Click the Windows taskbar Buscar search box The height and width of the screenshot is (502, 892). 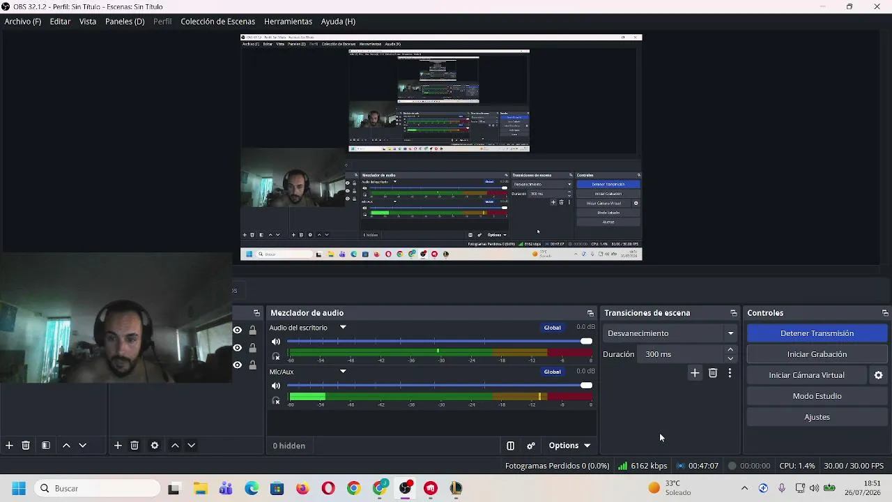point(96,488)
